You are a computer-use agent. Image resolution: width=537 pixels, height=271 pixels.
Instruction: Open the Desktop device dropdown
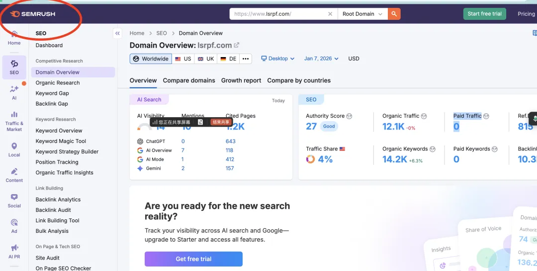[x=278, y=59]
